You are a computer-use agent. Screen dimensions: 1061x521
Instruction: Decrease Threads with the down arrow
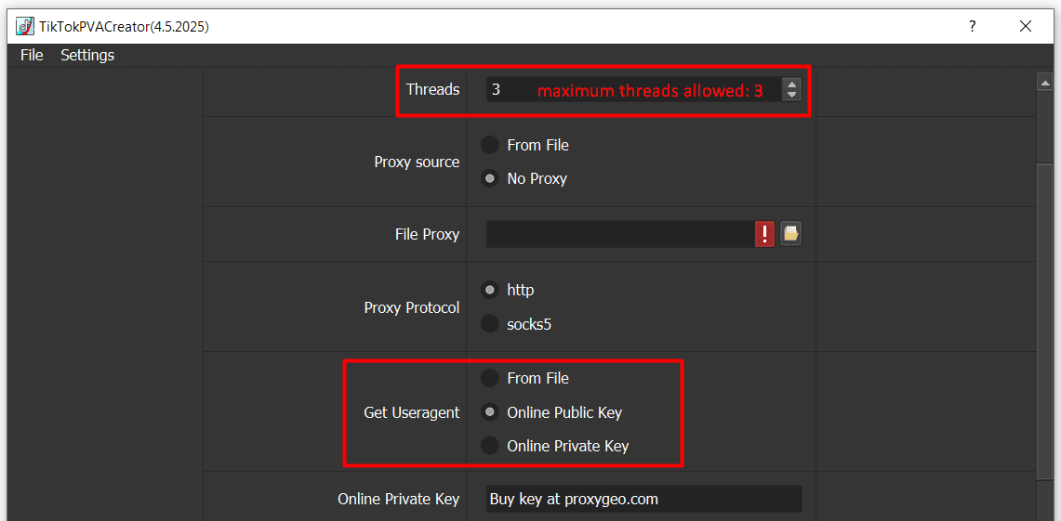(x=791, y=95)
